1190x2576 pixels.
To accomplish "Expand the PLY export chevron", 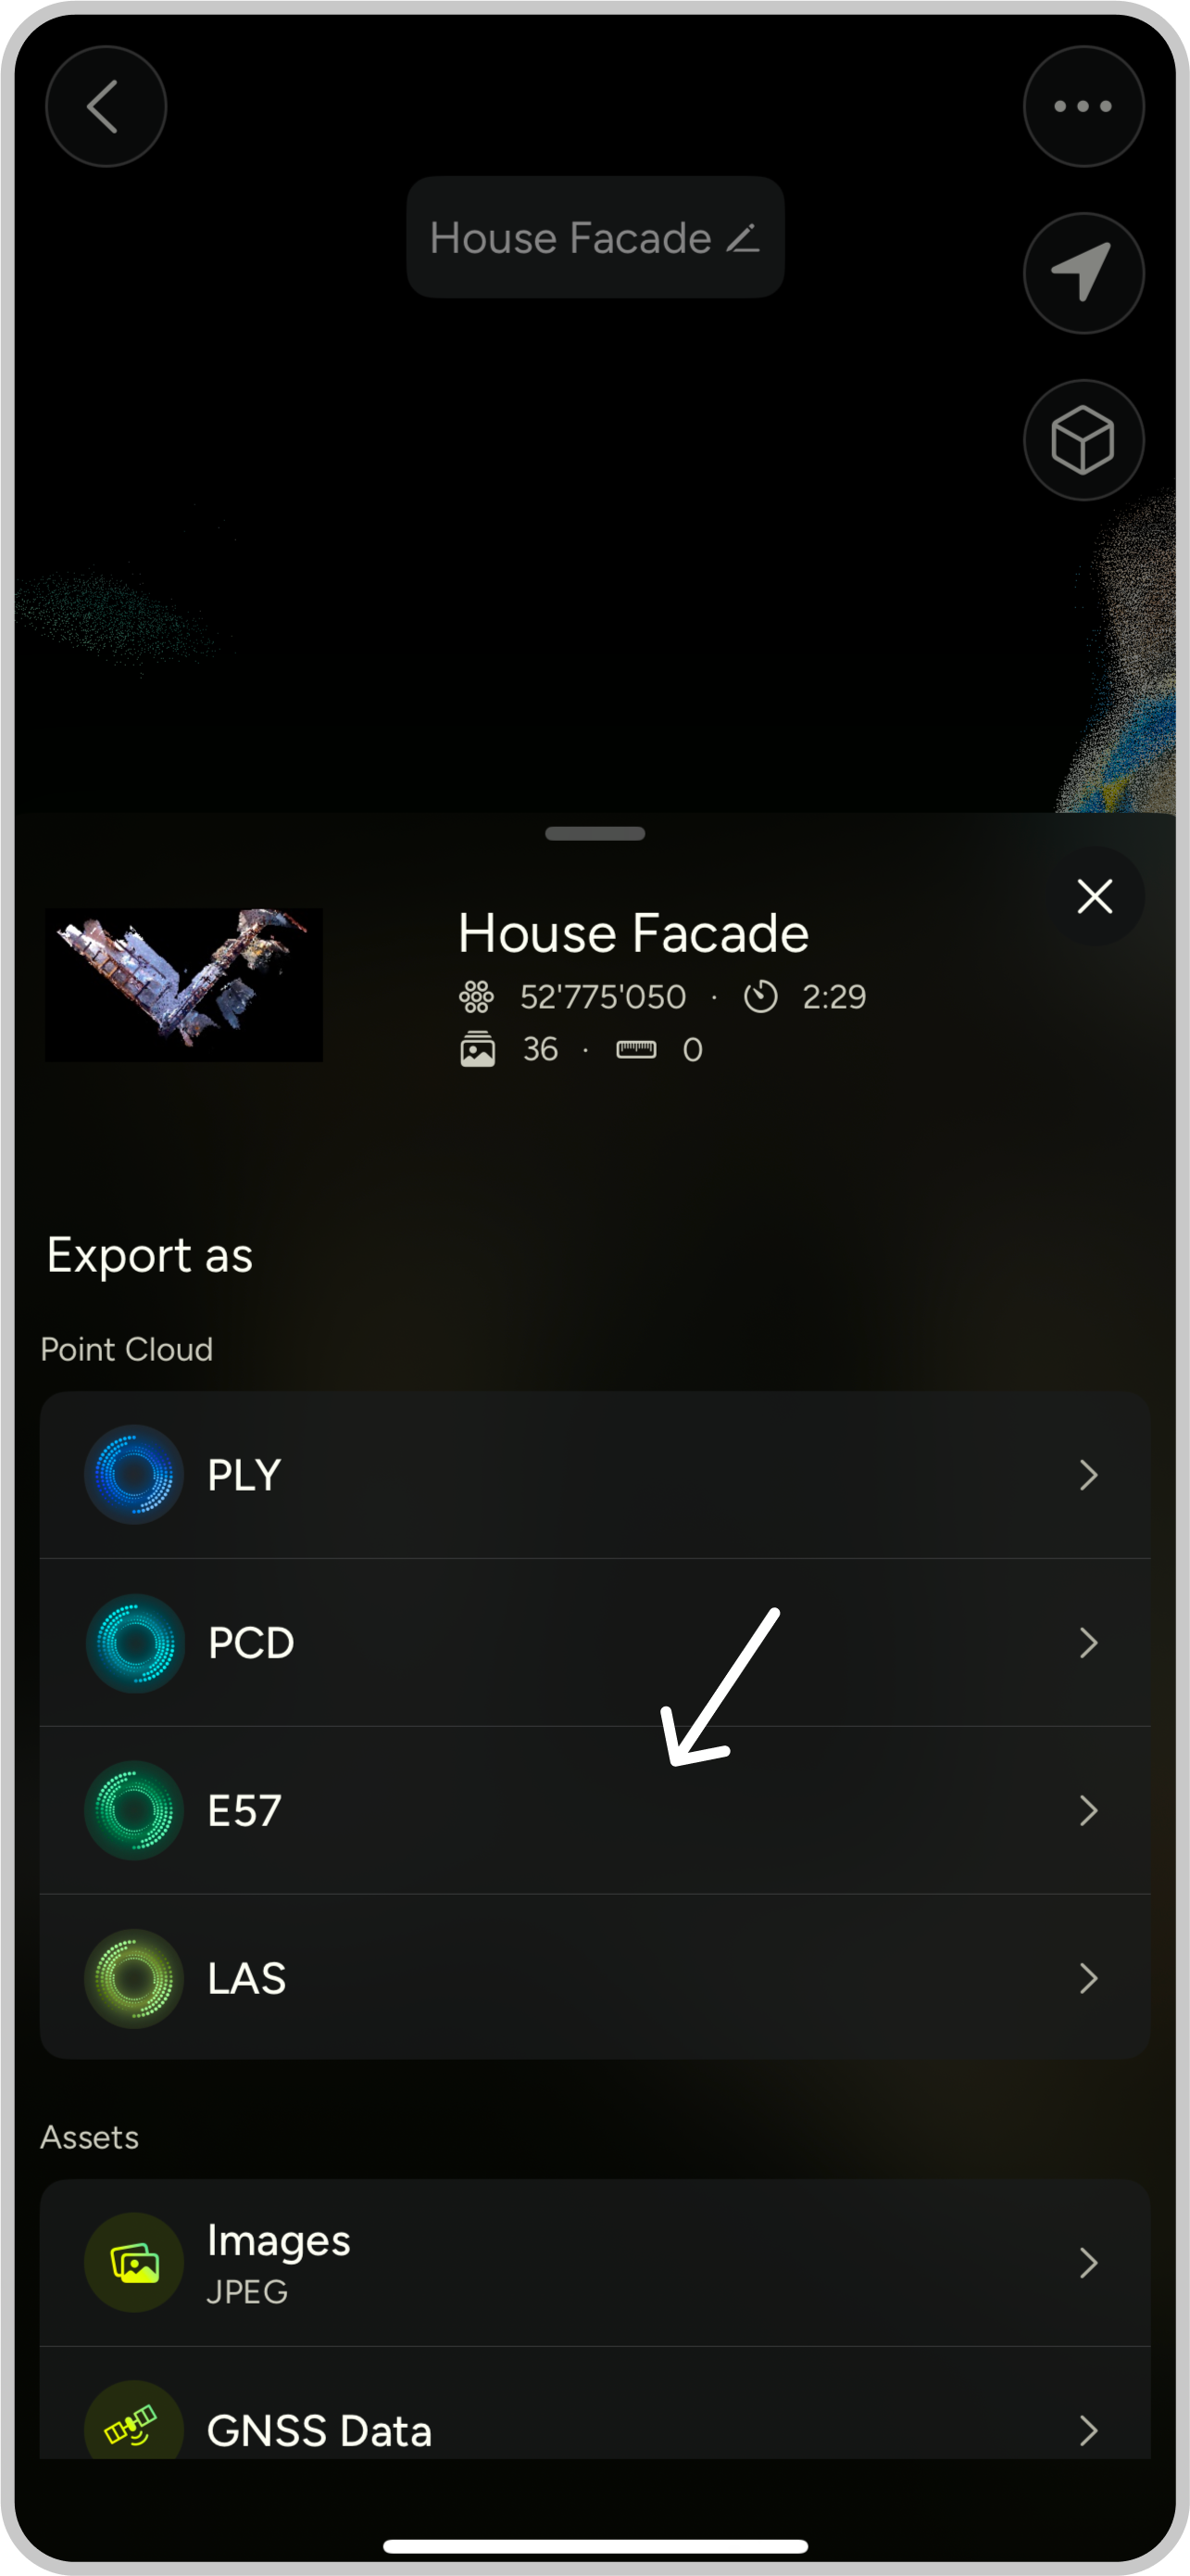I will pos(1088,1474).
